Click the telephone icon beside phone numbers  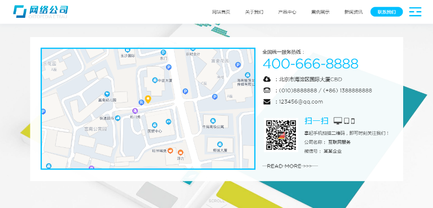pos(267,91)
